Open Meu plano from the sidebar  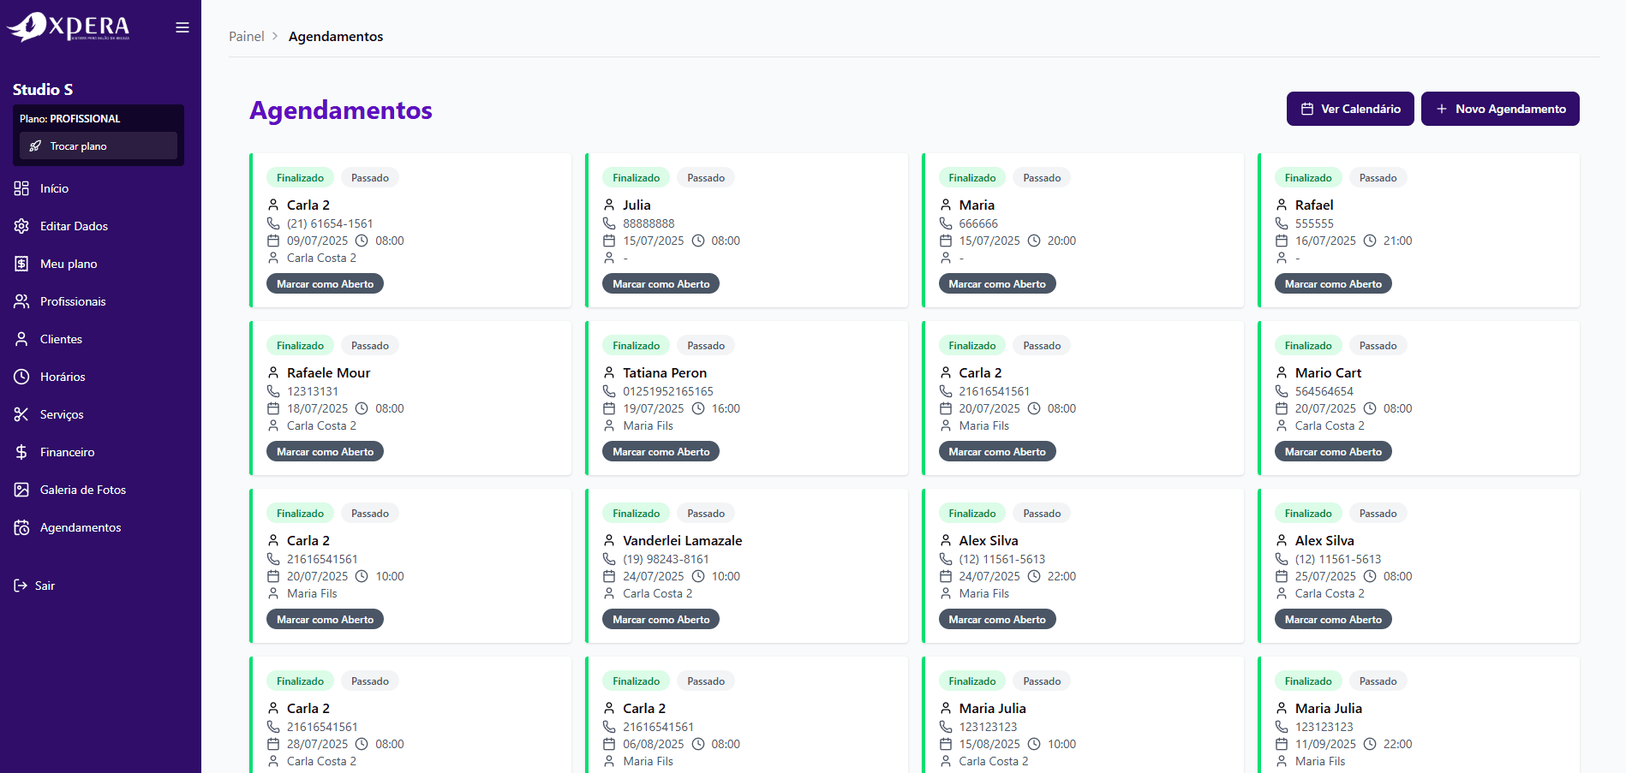69,264
